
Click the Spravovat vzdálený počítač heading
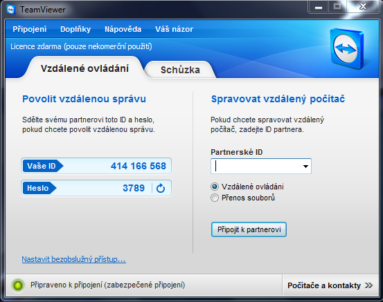pyautogui.click(x=278, y=100)
